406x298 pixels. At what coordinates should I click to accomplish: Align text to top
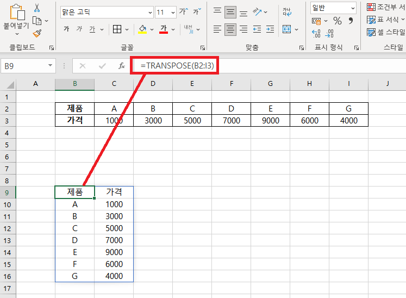coord(217,12)
